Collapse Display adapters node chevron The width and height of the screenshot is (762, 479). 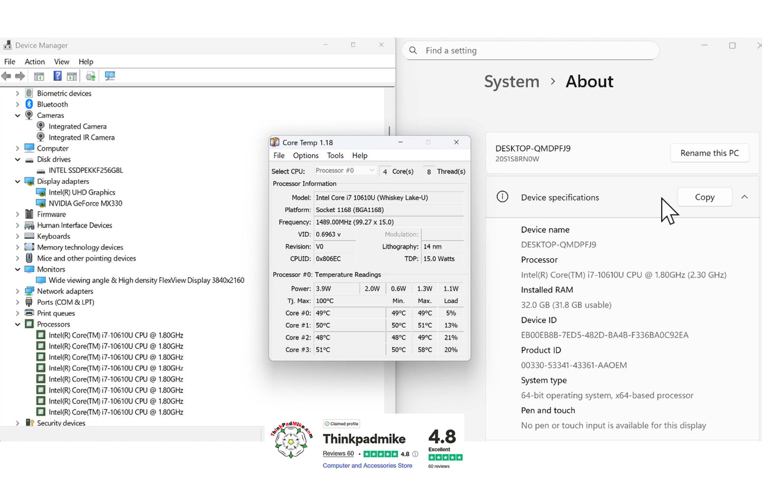(17, 181)
